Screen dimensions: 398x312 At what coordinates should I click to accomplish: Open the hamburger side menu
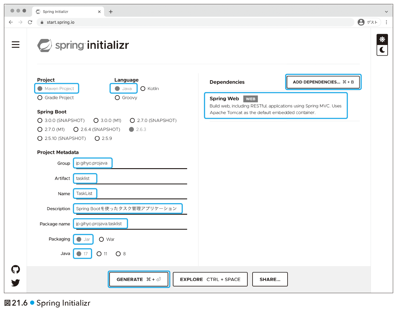click(16, 45)
